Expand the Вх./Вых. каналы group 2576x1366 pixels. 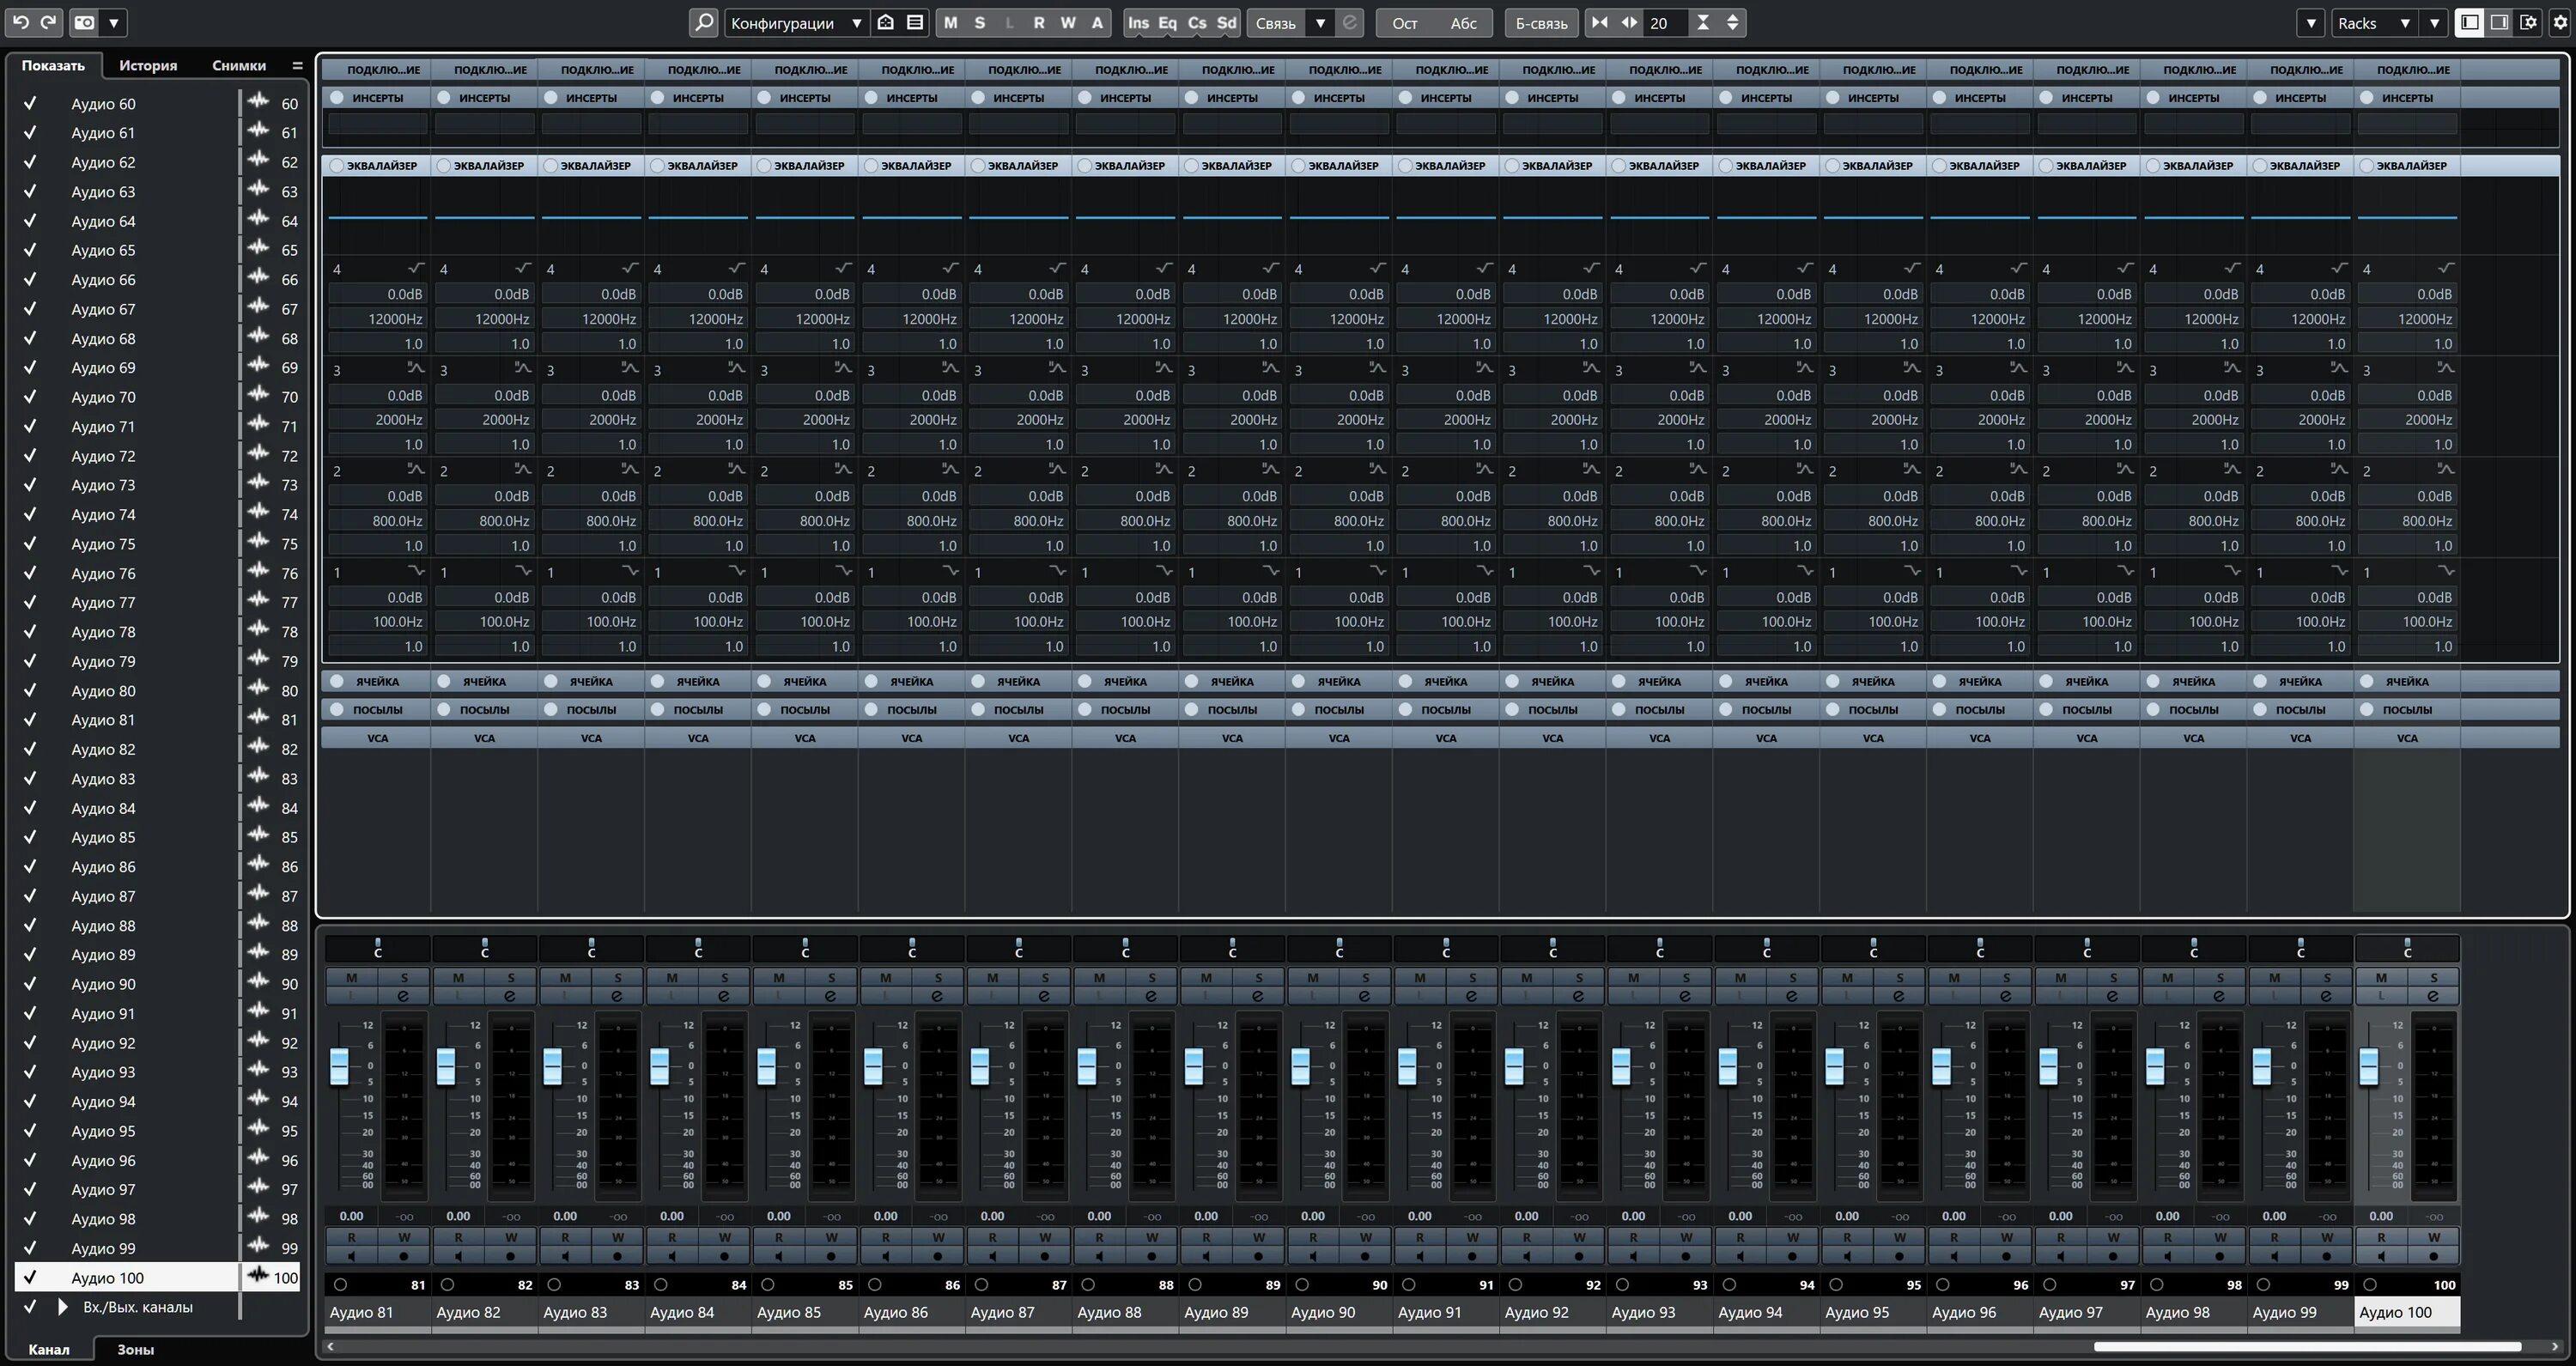(x=63, y=1307)
